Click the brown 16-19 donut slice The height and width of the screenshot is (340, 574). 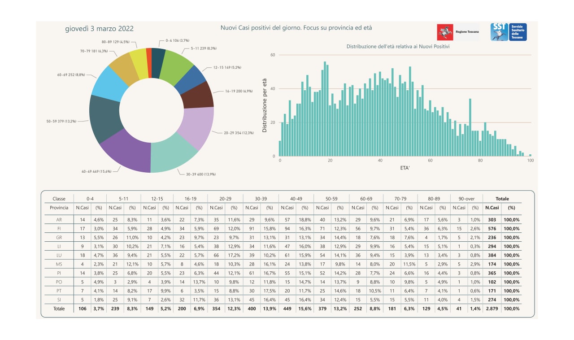point(199,95)
